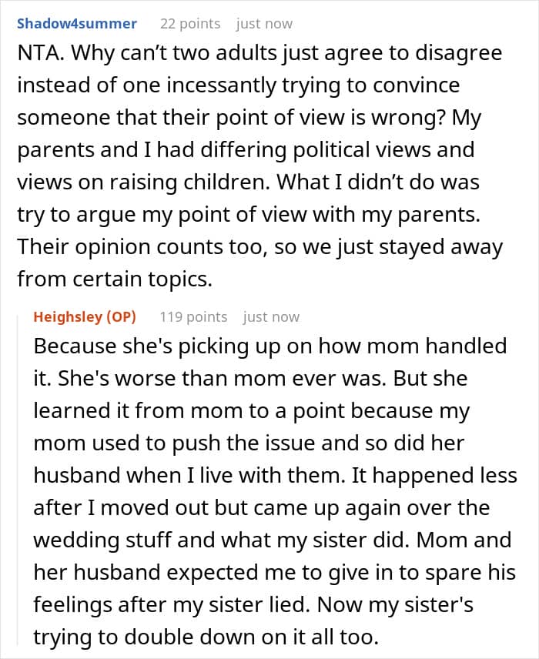The image size is (539, 659).
Task: Click the "(OP)" label beside Heighsley
Action: click(120, 317)
